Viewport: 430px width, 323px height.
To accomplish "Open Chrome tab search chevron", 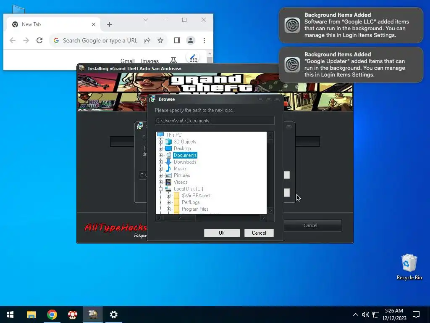I will tap(146, 20).
